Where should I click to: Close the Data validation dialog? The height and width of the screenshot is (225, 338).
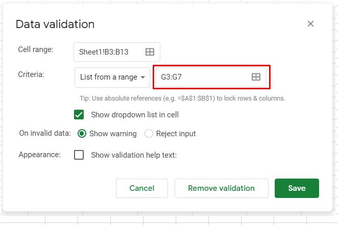(310, 24)
